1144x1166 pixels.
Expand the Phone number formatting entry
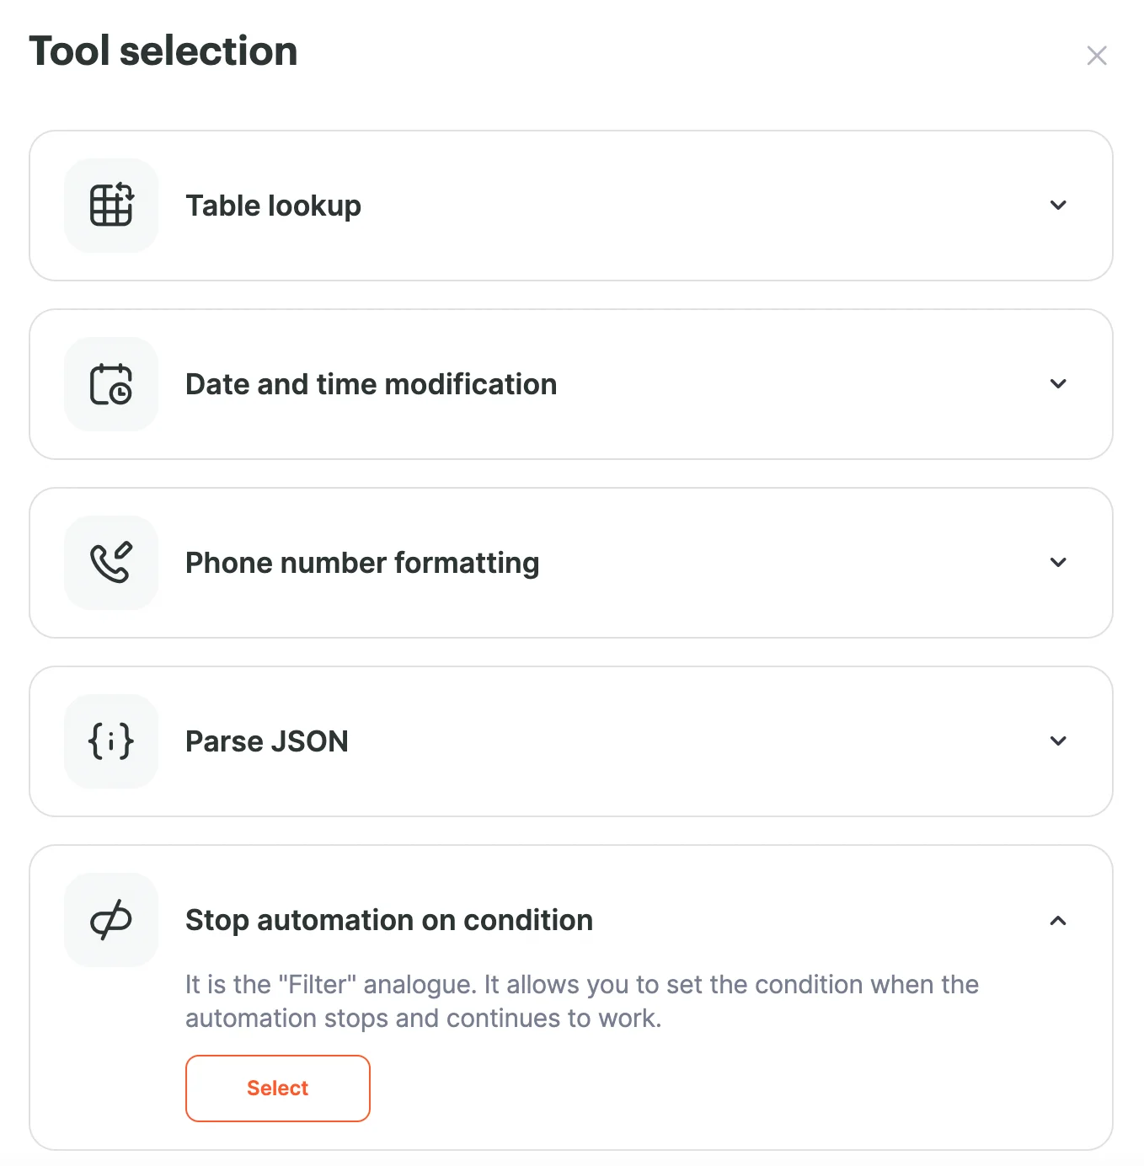(x=1058, y=562)
